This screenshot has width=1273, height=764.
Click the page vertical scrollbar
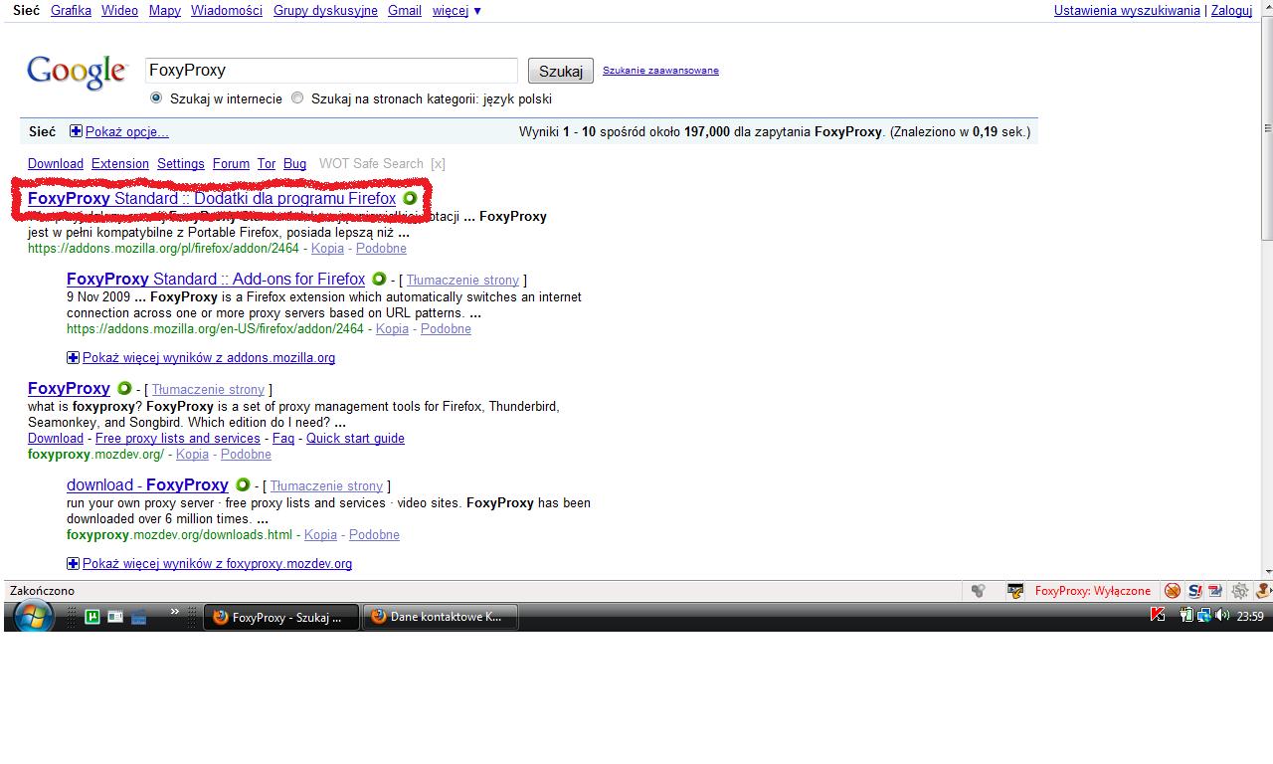1266,290
